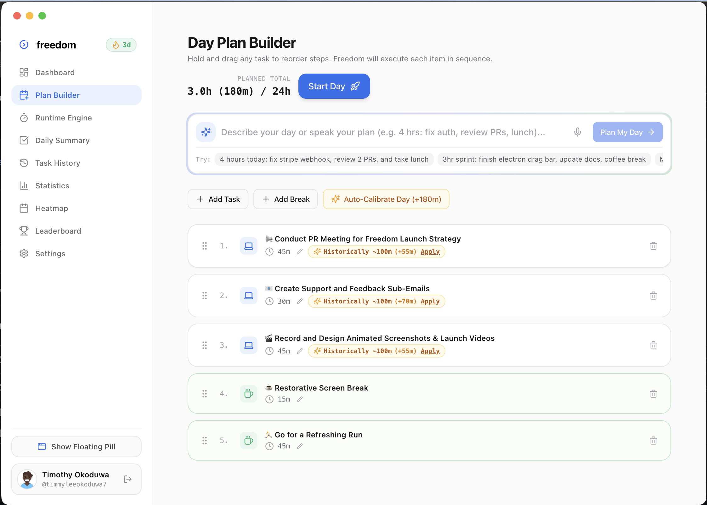Screen dimensions: 707x505
Task: Click the planned total 3.0h (180m) / 24h
Action: 239,91
